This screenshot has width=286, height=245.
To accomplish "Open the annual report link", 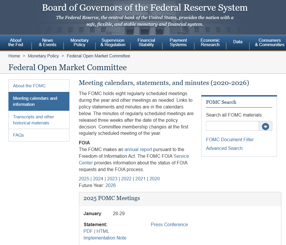I will pos(138,150).
